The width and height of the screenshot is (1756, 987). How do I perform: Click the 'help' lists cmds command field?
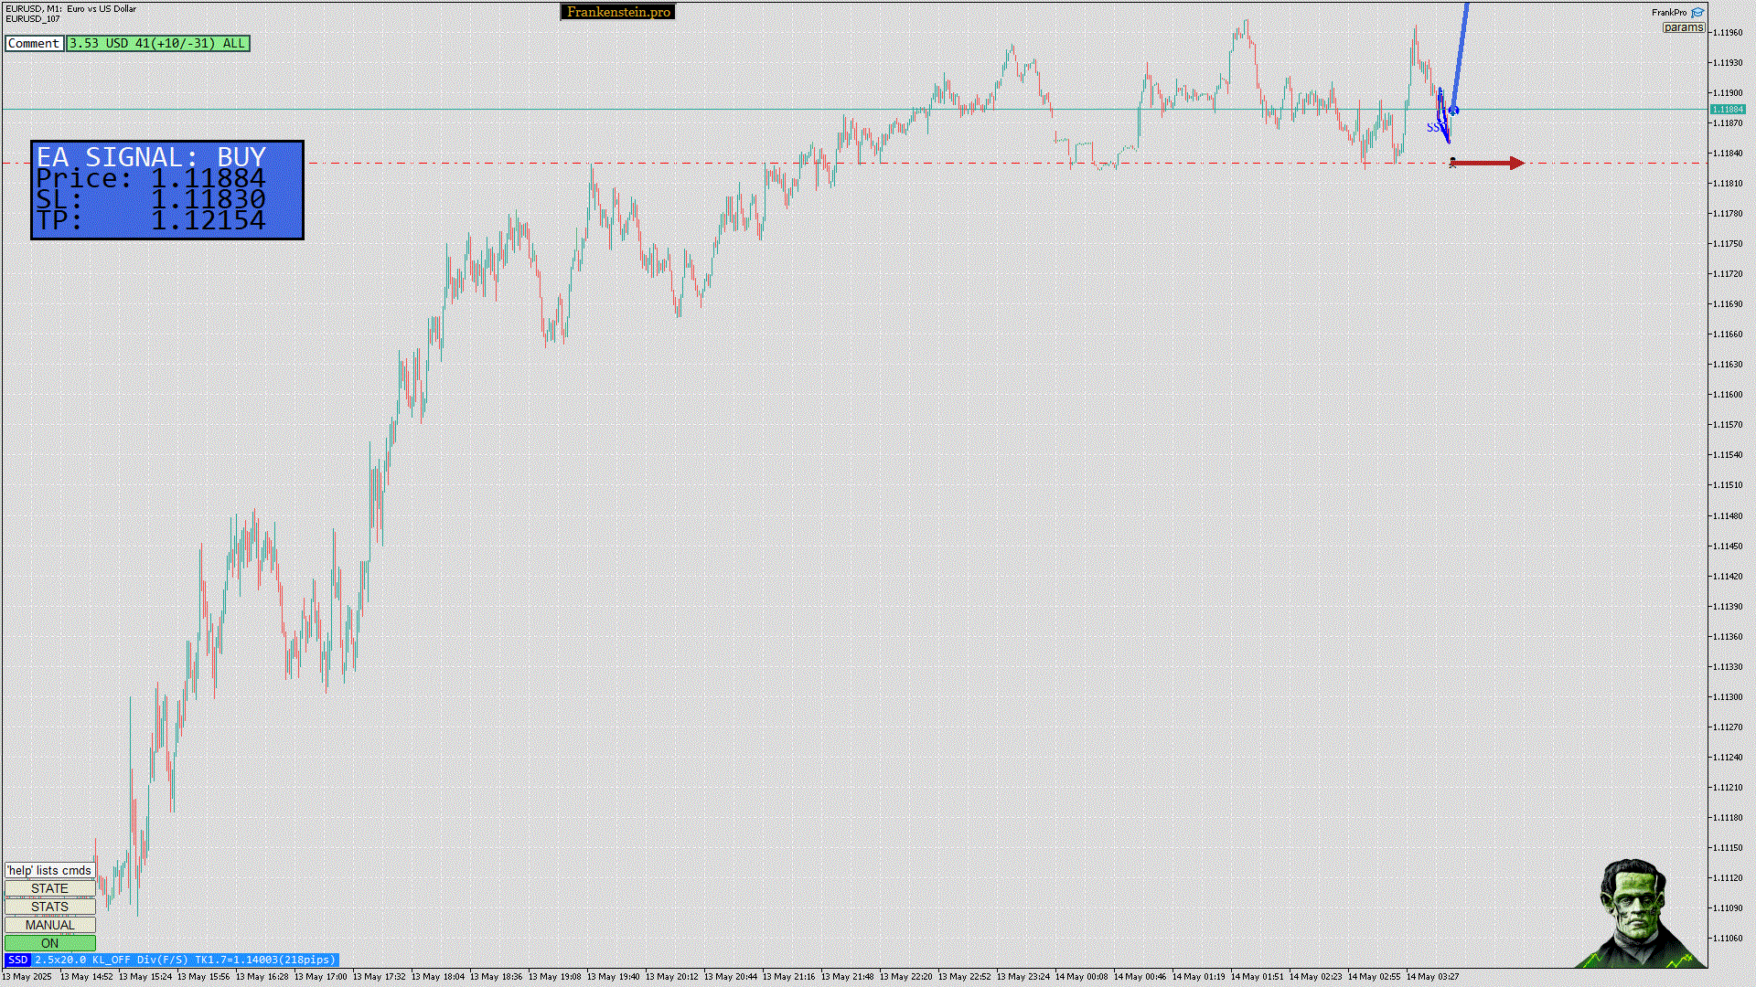click(x=50, y=870)
